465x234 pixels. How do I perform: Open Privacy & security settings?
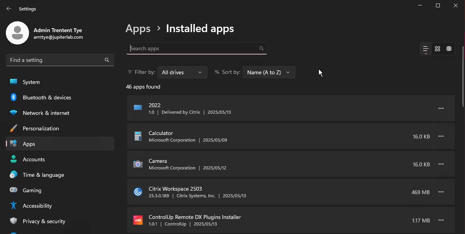[60, 221]
